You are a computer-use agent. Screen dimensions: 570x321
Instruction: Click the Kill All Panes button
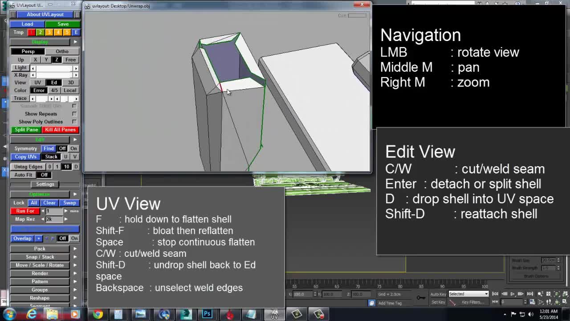click(60, 130)
